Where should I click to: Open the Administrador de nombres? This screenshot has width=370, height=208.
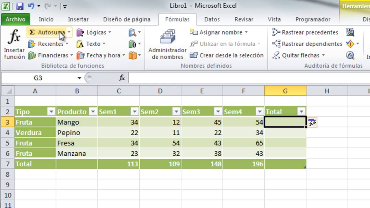[168, 44]
